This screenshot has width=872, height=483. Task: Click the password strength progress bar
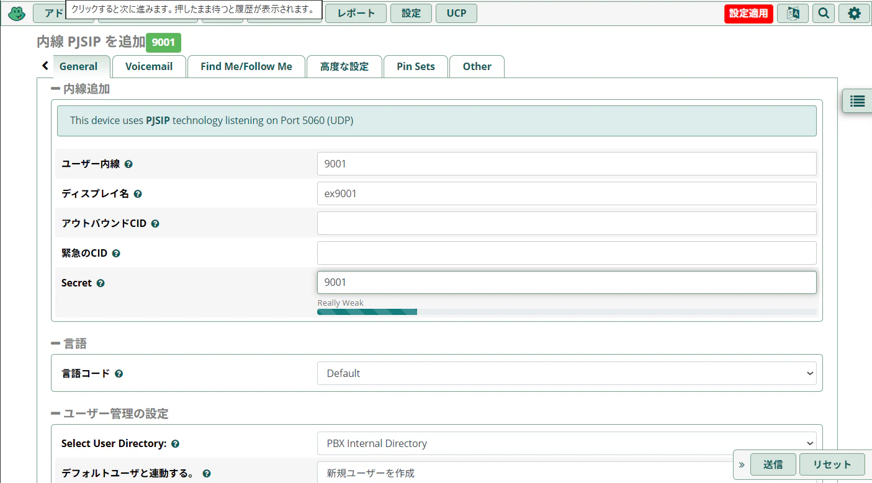567,312
